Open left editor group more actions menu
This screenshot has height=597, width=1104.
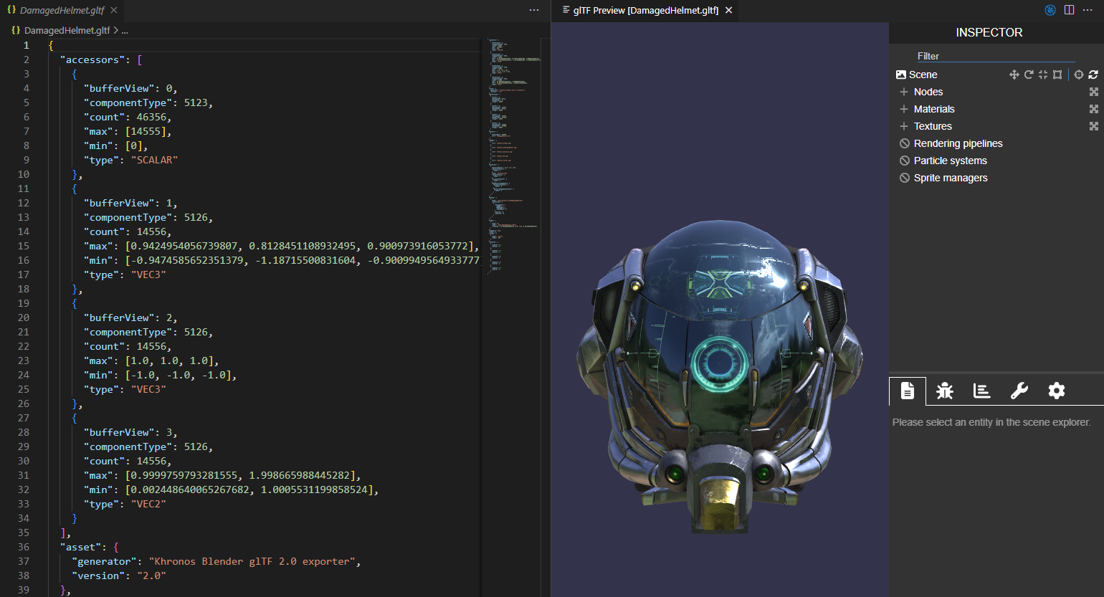coord(534,10)
